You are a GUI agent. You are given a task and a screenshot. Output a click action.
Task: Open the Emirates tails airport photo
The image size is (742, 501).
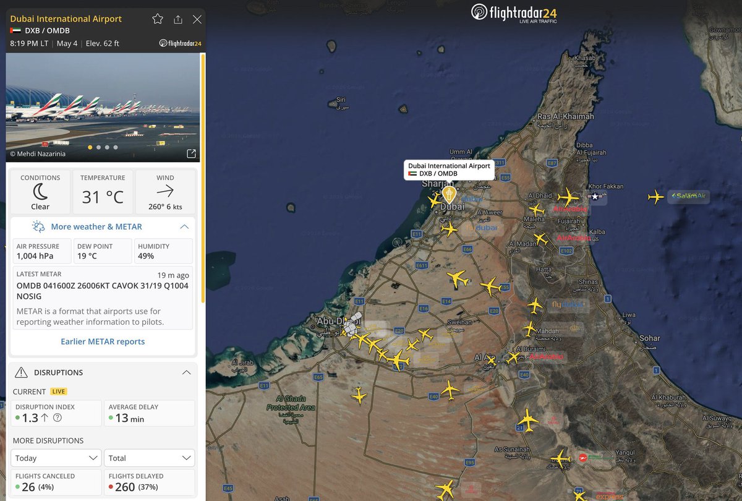[x=103, y=108]
